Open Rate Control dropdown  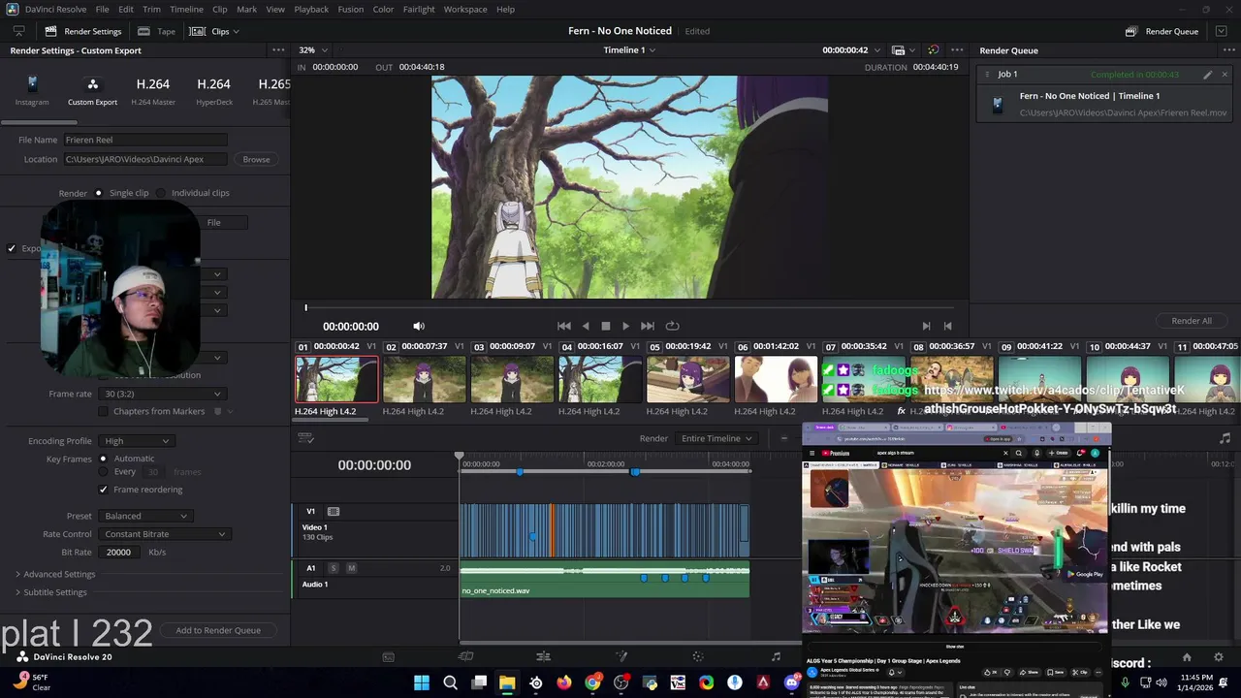[165, 534]
